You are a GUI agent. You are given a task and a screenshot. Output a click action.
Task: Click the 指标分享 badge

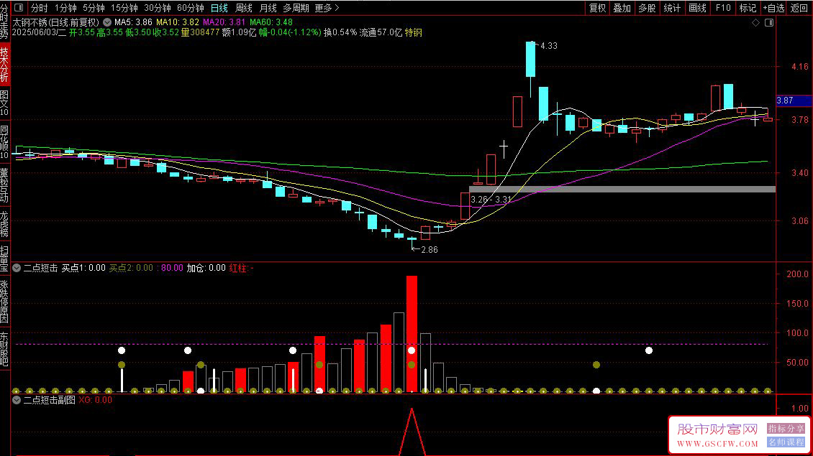[786, 429]
